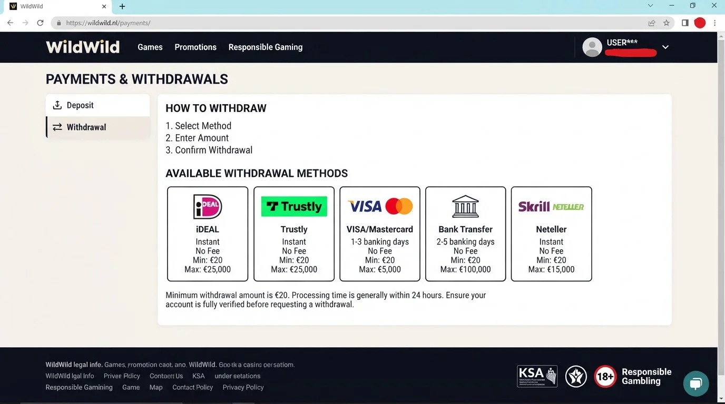Open the browser side panel
Screen dimensions: 725x404
685,23
